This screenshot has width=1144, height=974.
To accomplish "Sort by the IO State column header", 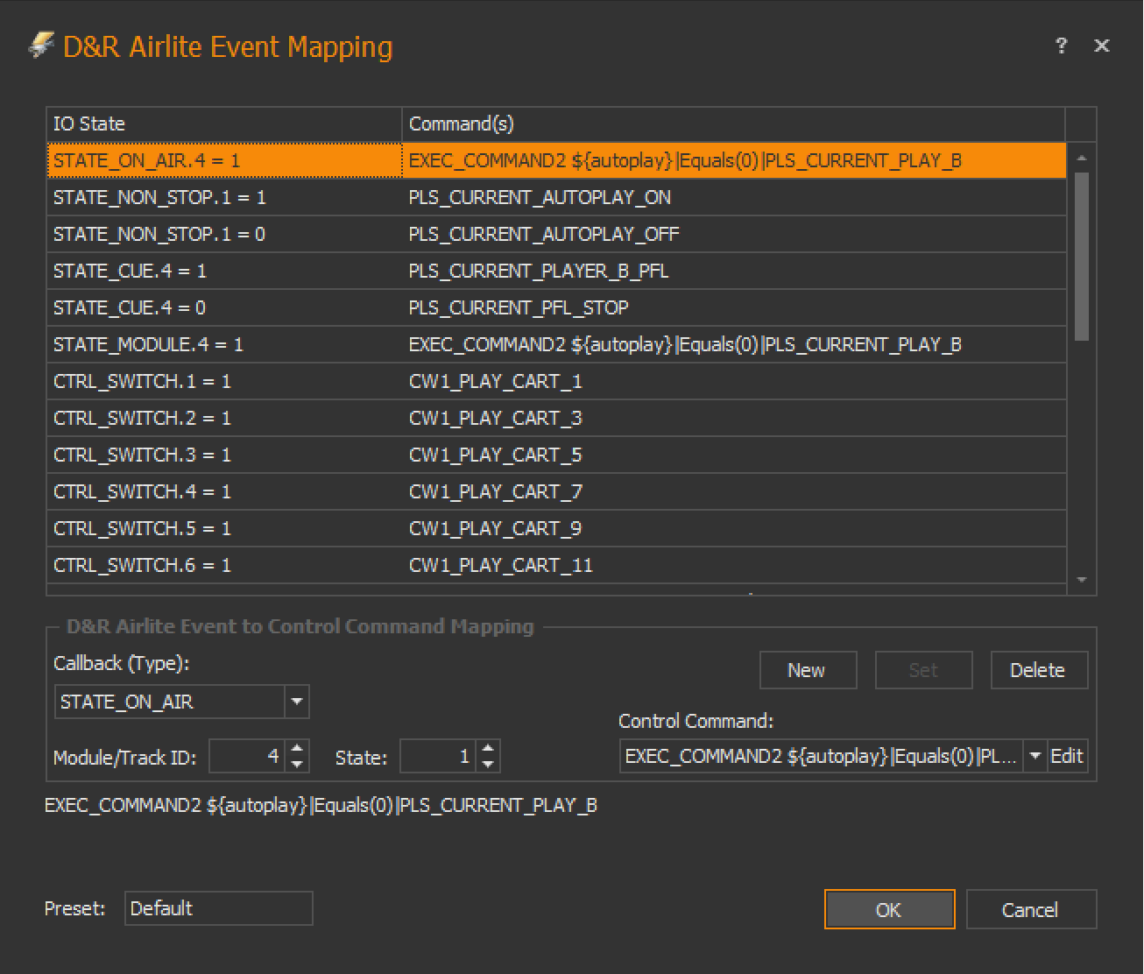I will tap(224, 124).
